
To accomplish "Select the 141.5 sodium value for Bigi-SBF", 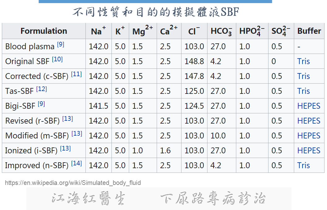I will point(98,106).
